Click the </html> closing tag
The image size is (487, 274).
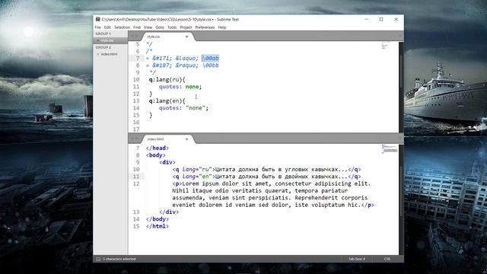tap(158, 227)
